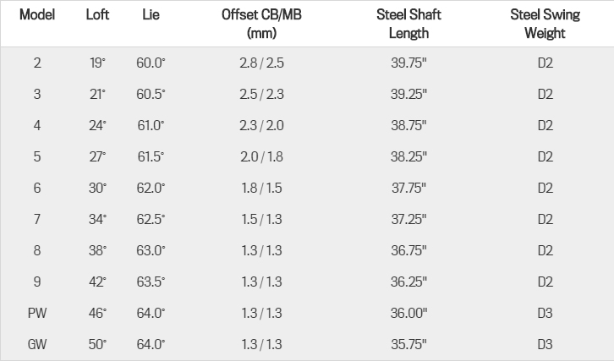
Task: Click the Steel Swing Weight header
Action: 545,24
